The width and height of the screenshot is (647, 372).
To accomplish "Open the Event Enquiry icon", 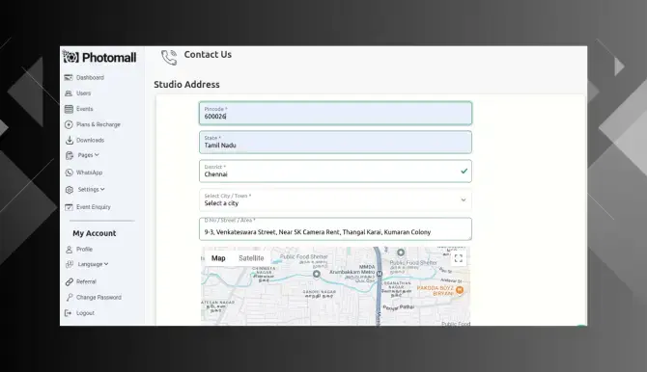I will [69, 207].
